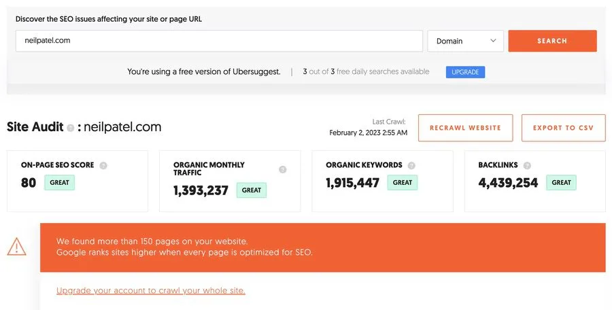612x310 pixels.
Task: Open the Domain dropdown
Action: pos(465,41)
